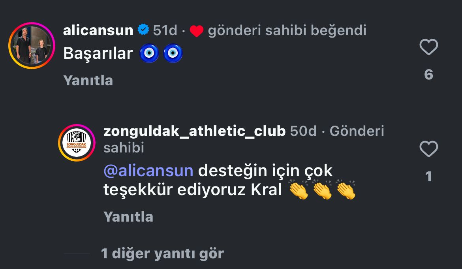Click the 51d timestamp on alicansun's comment
This screenshot has height=269, width=462.
coord(165,30)
